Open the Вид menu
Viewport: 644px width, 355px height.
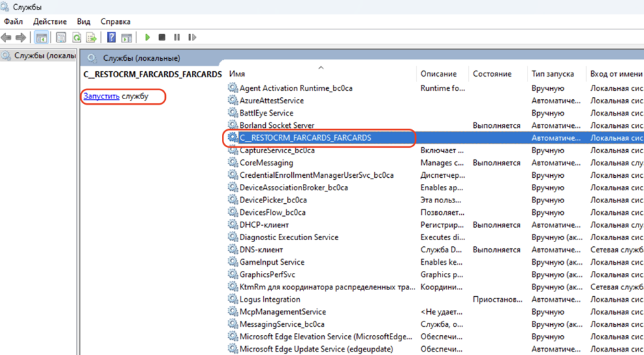click(84, 22)
